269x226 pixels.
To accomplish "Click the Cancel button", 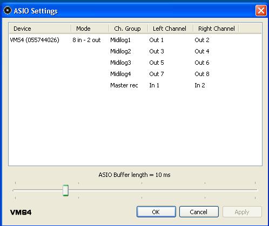I will [x=199, y=212].
